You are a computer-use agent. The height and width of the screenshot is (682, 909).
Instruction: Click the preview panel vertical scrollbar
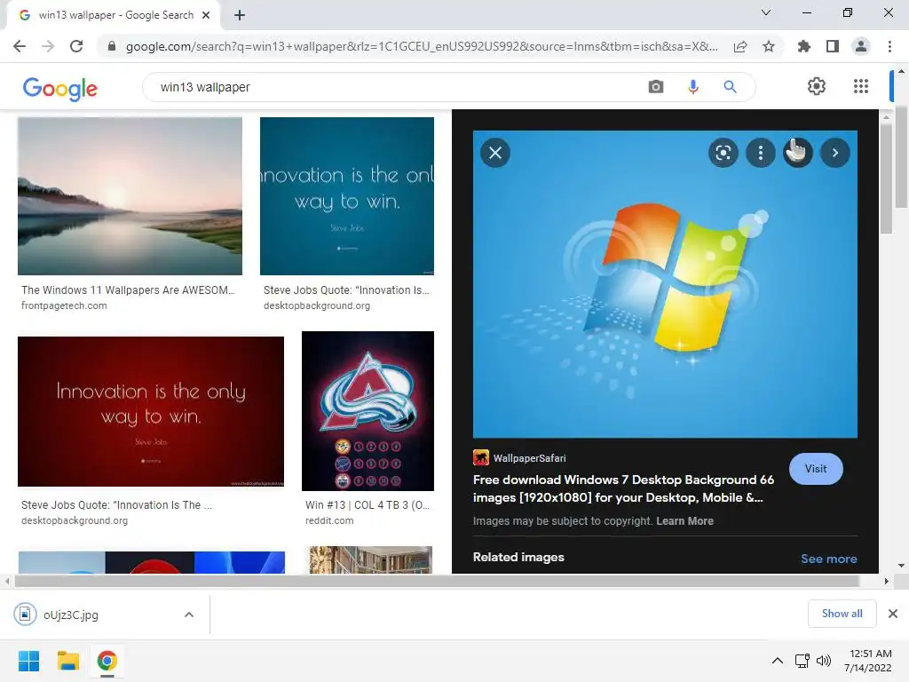886,178
